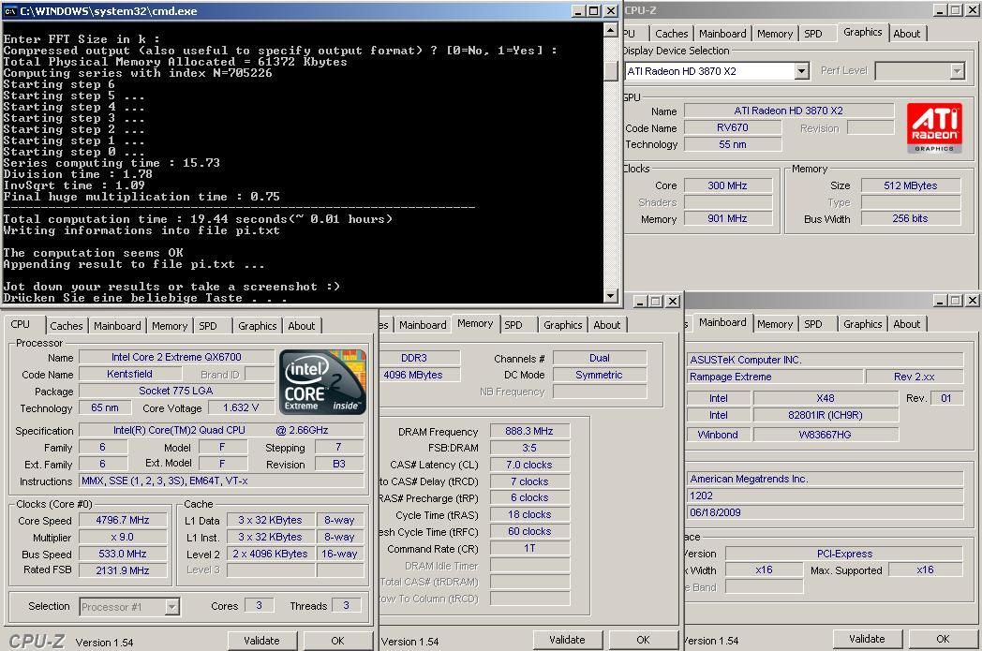Click the 533.0 MHz bus speed value
Screen dimensions: 982x651
123,554
